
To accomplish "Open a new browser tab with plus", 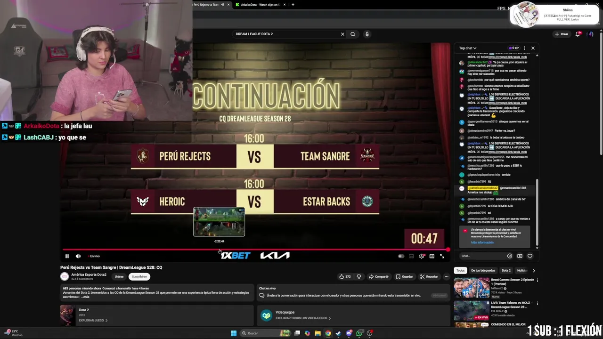I will pyautogui.click(x=293, y=5).
